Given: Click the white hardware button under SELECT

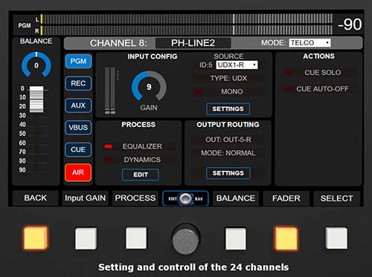Looking at the screenshot, I should [x=336, y=238].
